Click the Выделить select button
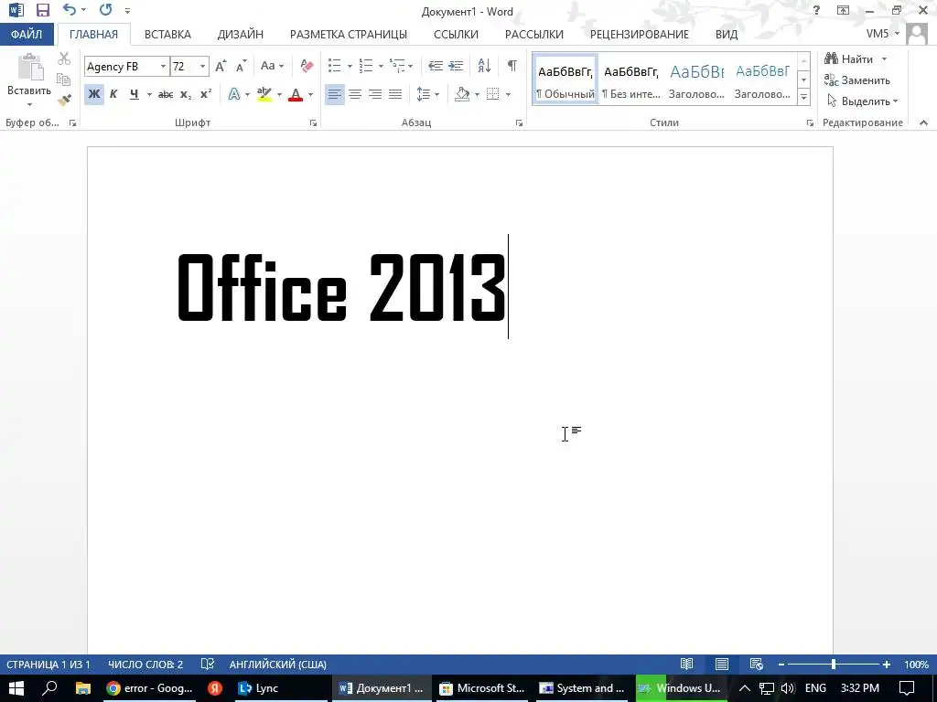This screenshot has width=937, height=702. click(862, 101)
